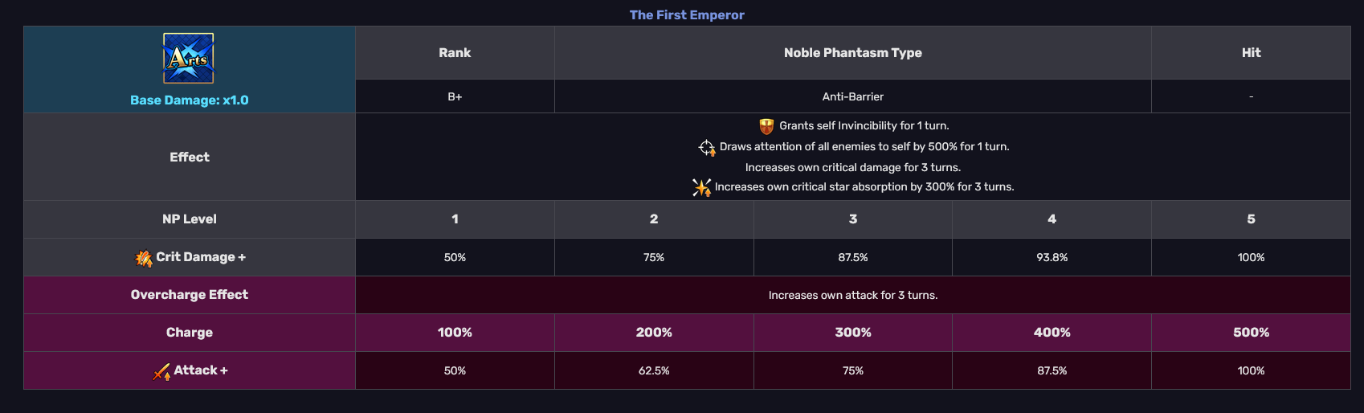Image resolution: width=1364 pixels, height=413 pixels.
Task: Select the NP Level row header
Action: tap(190, 219)
